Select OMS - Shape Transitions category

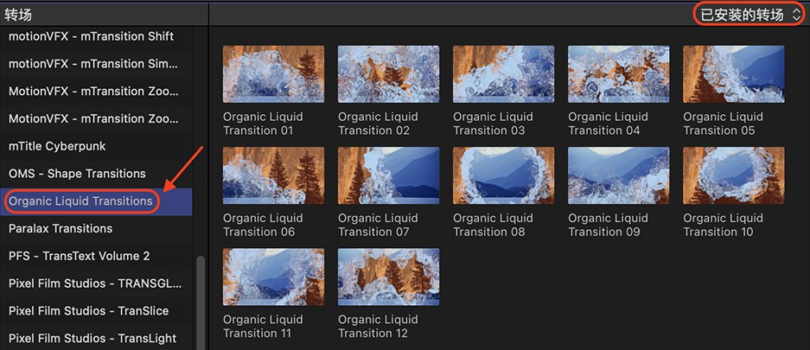pos(96,174)
